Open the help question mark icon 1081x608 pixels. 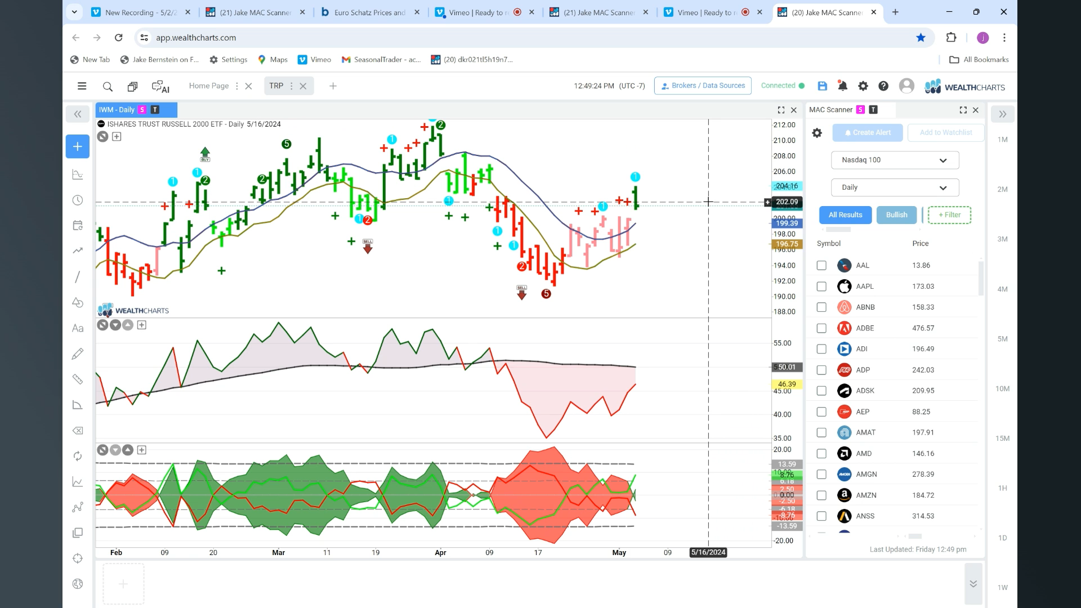(883, 86)
